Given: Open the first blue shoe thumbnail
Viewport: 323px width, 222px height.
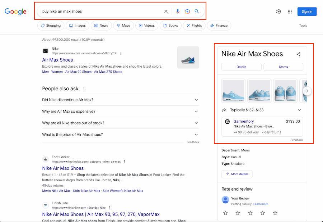Looking at the screenshot, I should click(x=233, y=91).
